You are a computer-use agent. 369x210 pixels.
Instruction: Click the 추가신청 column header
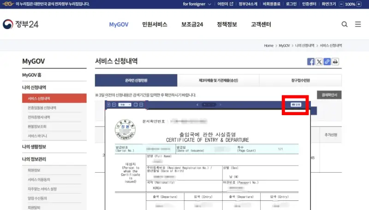331,135
